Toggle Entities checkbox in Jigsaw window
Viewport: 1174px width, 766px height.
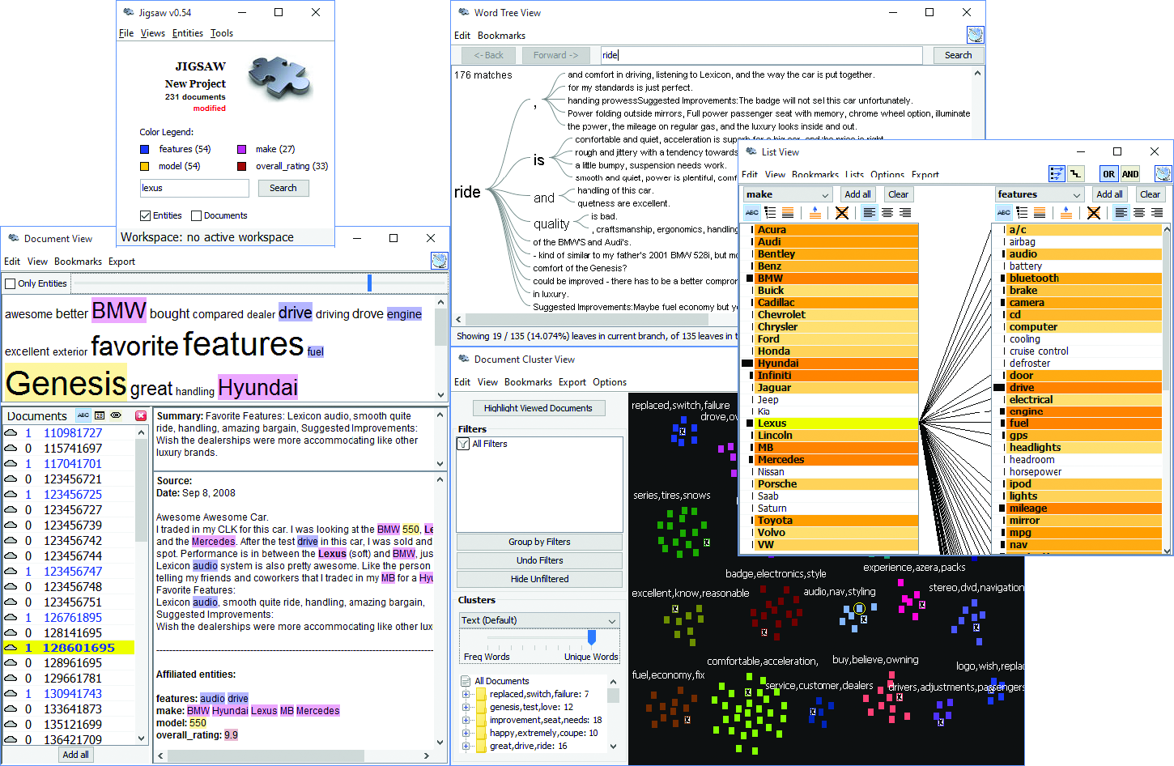pyautogui.click(x=146, y=215)
